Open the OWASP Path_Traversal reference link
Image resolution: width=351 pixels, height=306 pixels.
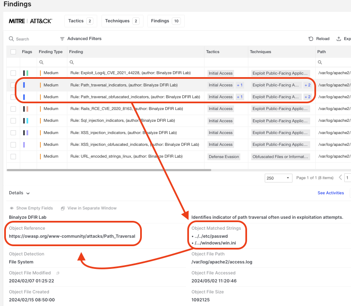coord(72,236)
